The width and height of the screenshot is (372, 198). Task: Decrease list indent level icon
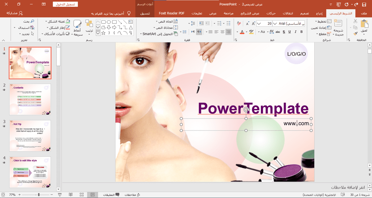(207, 23)
